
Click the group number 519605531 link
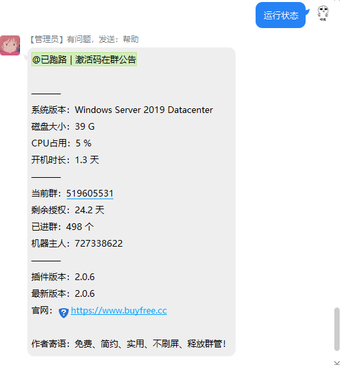pos(90,194)
